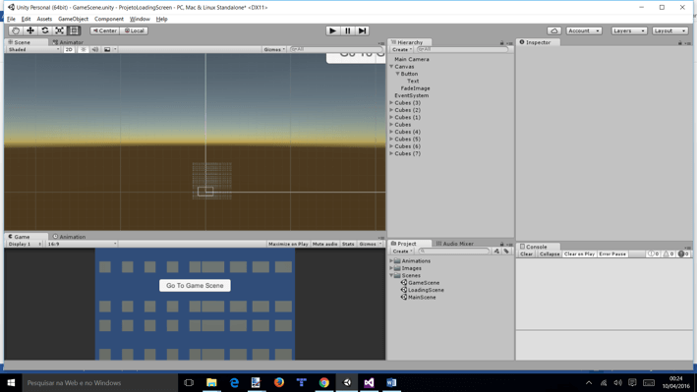Toggle scene effects image icon
Image resolution: width=697 pixels, height=392 pixels.
click(x=107, y=49)
